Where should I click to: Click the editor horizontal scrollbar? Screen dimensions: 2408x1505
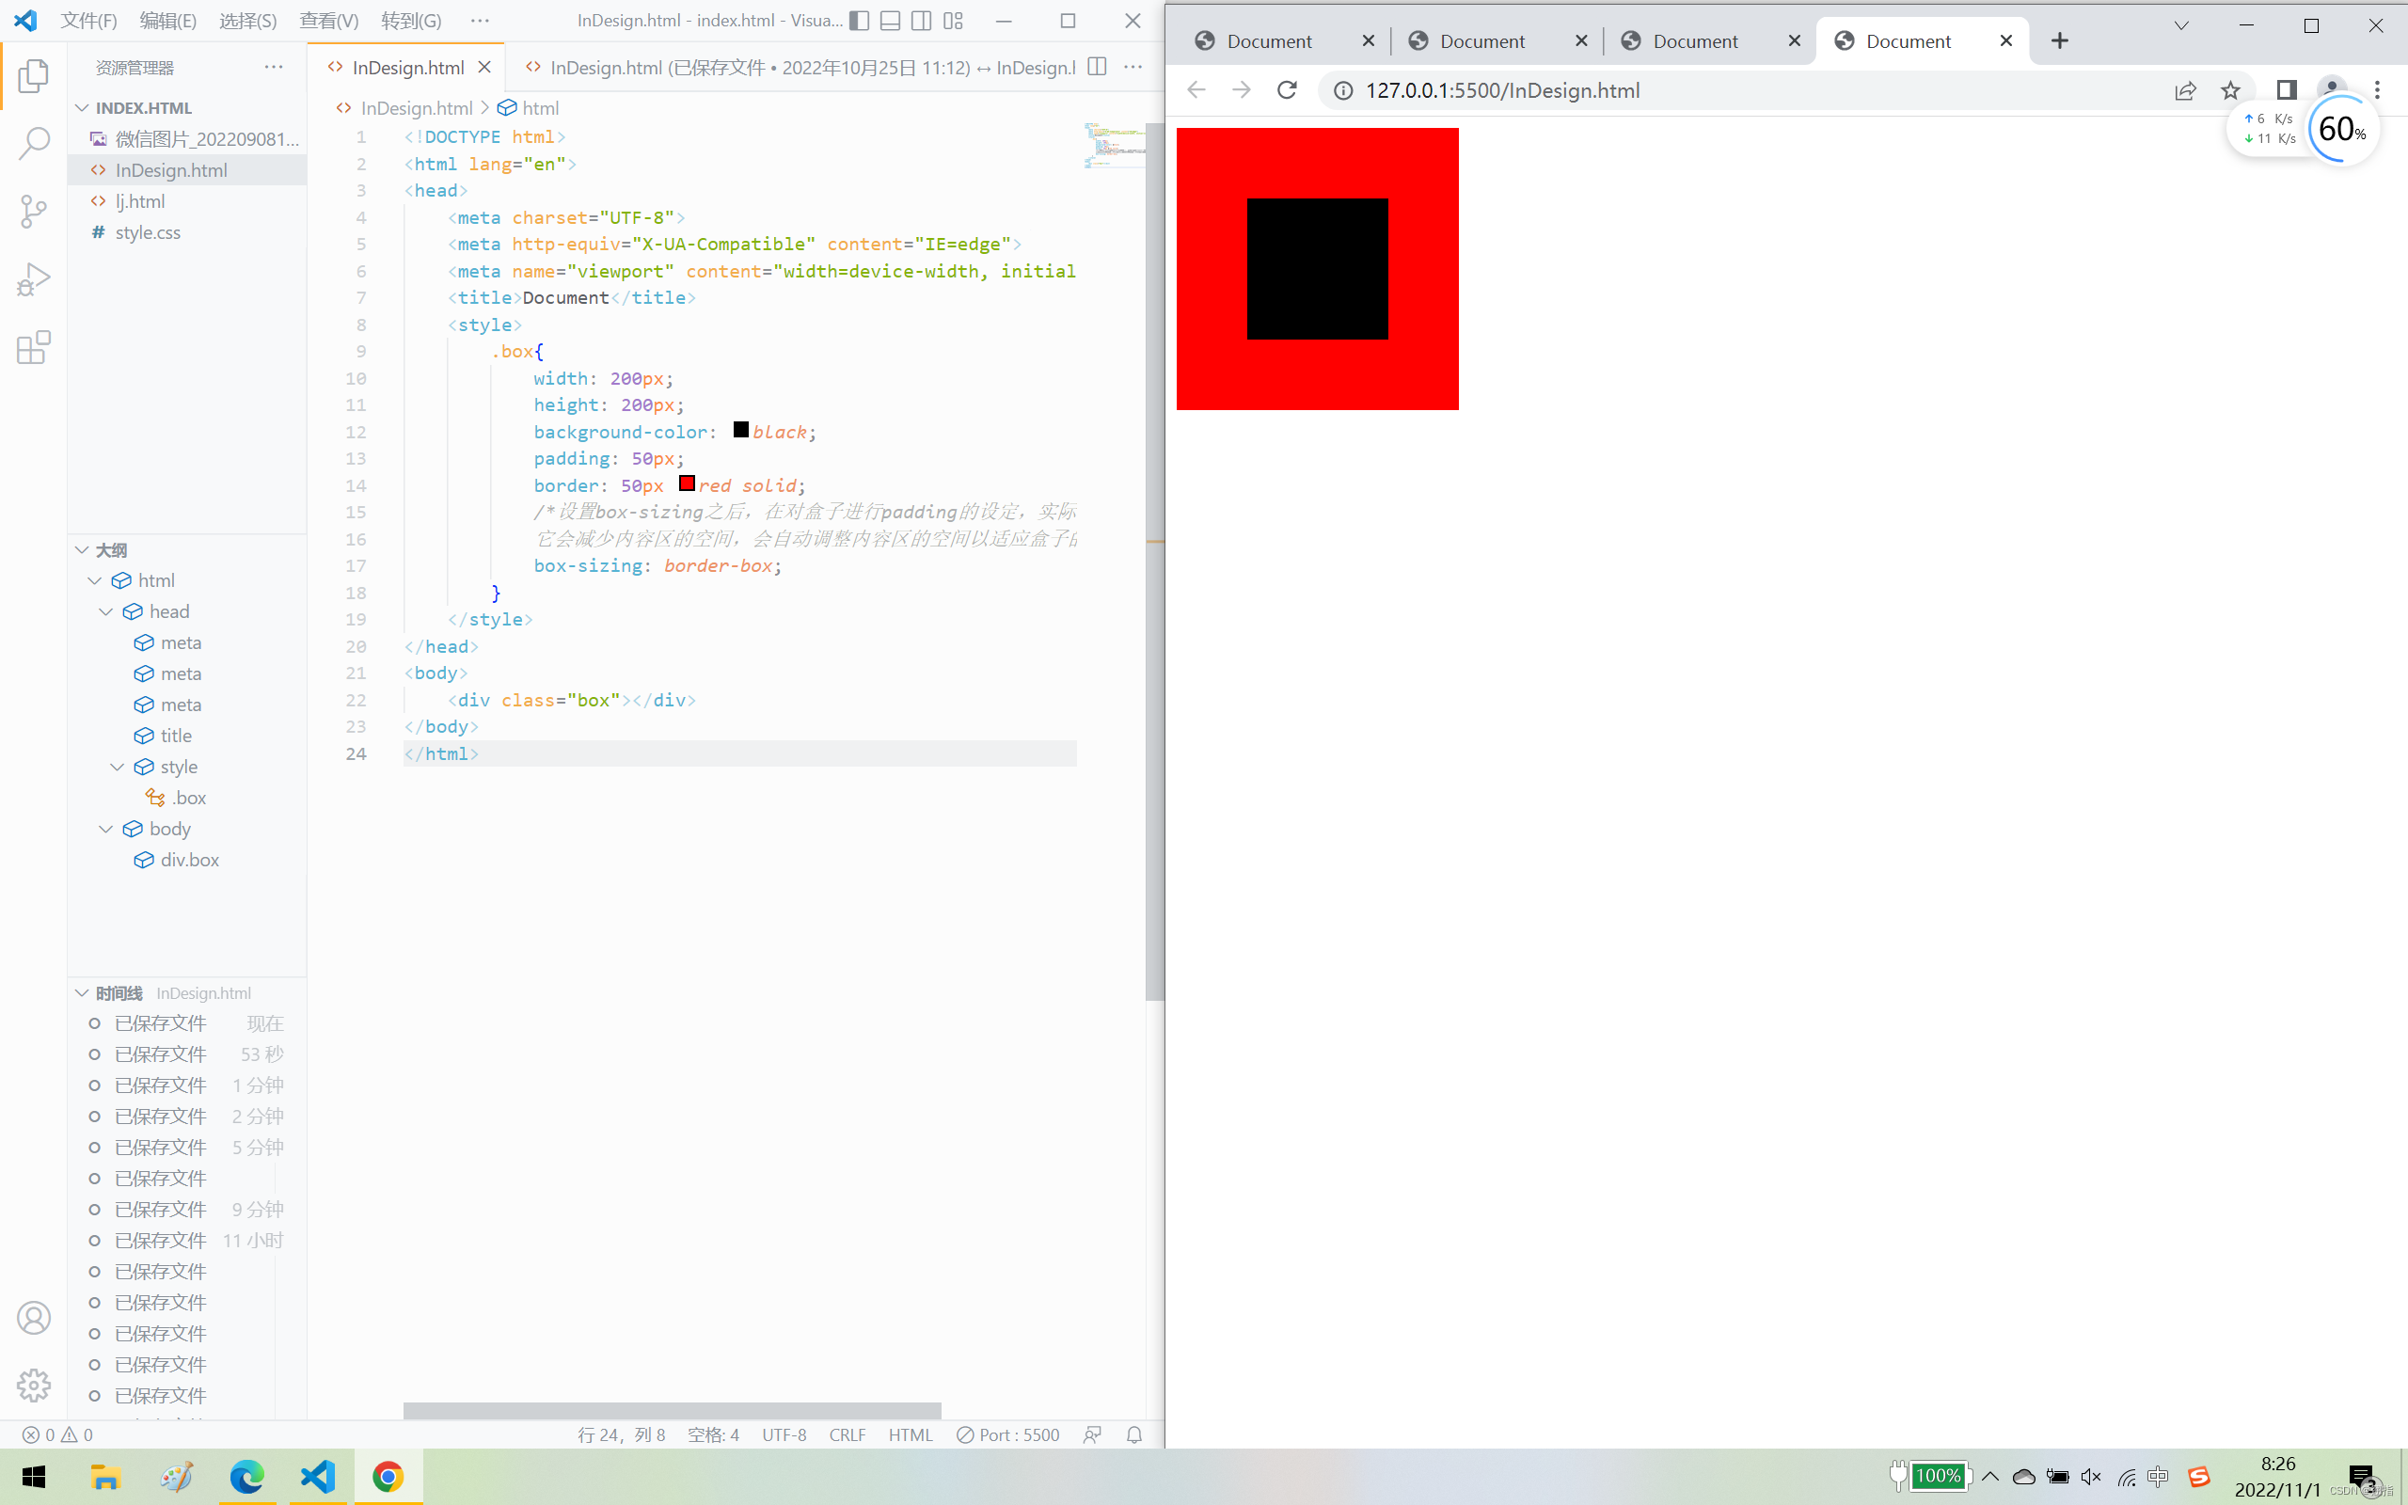672,1410
